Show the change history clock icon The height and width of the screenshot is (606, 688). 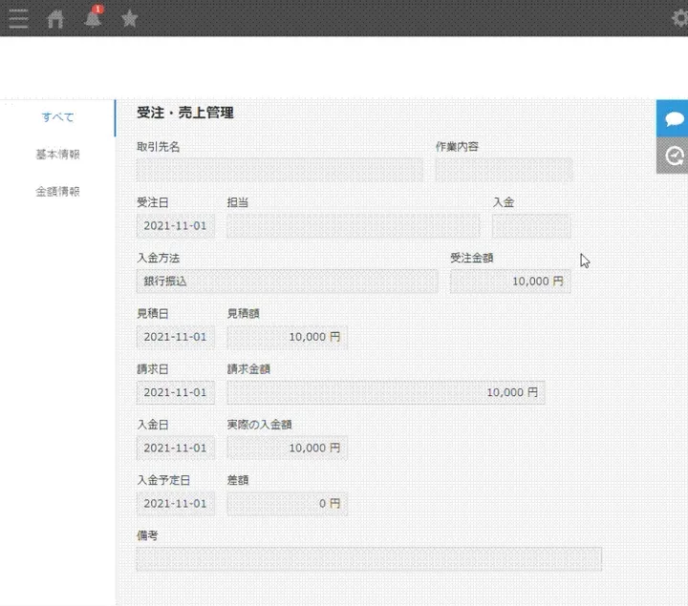point(673,156)
